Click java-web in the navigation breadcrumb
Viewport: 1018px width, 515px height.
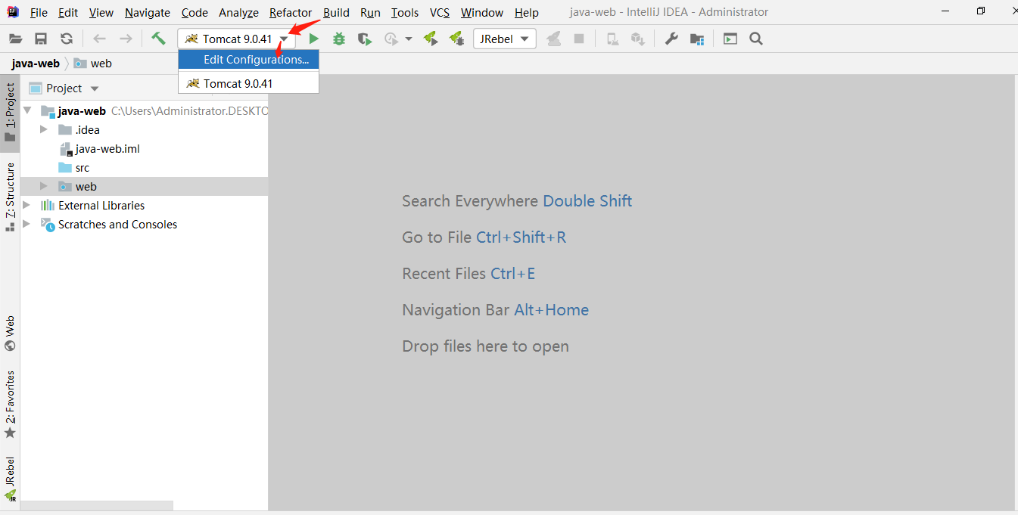coord(36,64)
